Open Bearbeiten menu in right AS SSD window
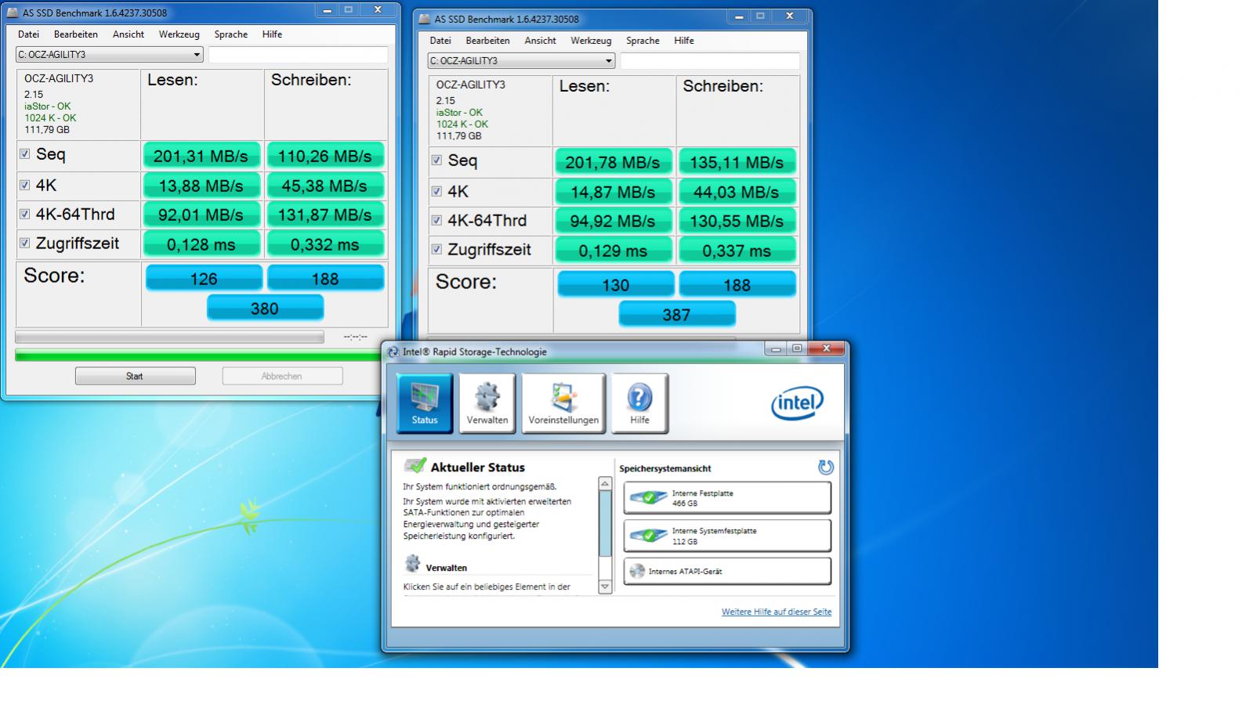The height and width of the screenshot is (704, 1253). (x=487, y=41)
